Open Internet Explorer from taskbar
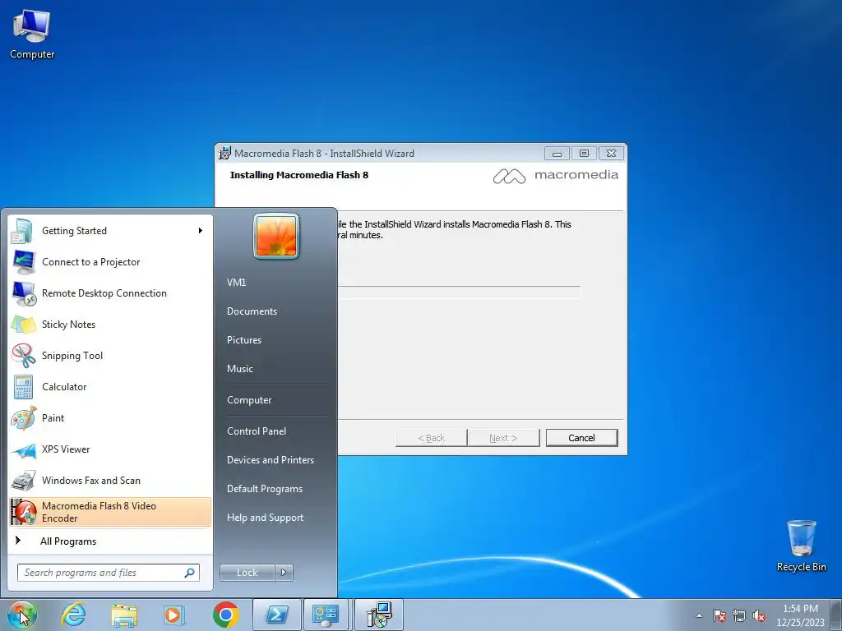 tap(73, 615)
